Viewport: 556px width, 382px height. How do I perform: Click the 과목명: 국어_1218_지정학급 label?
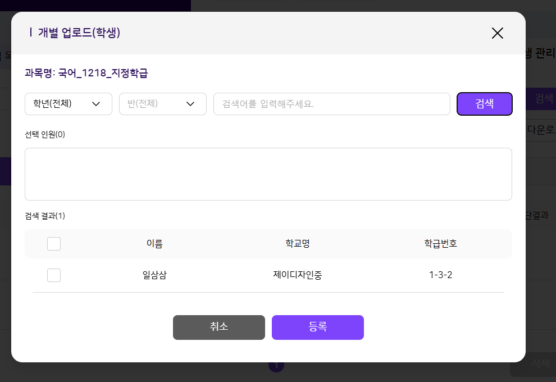point(86,73)
